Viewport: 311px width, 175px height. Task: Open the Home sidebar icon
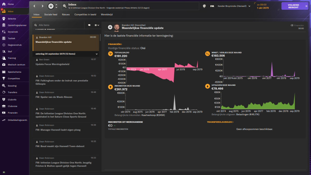(x=4, y=4)
